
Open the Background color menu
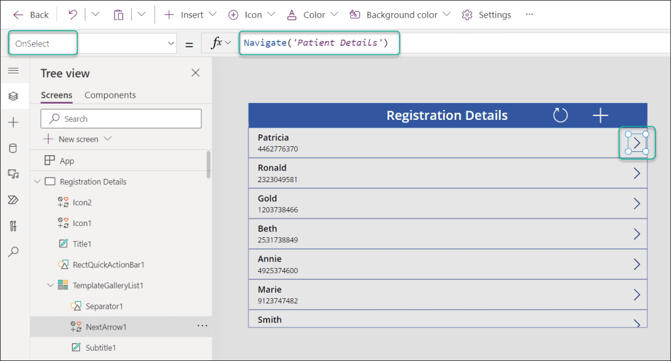point(400,15)
